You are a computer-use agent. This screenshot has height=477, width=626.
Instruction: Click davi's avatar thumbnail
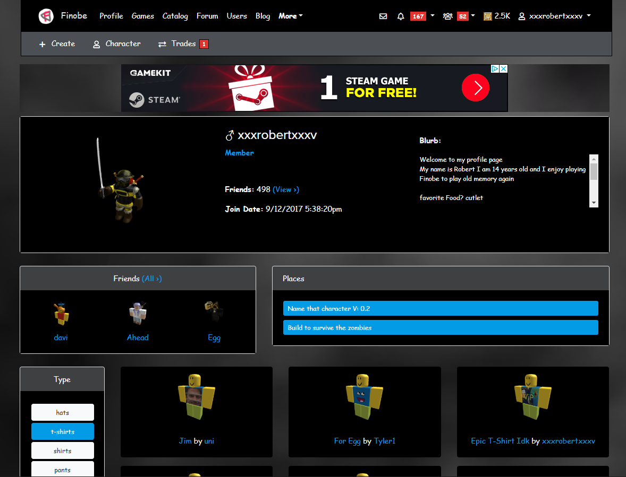[61, 314]
